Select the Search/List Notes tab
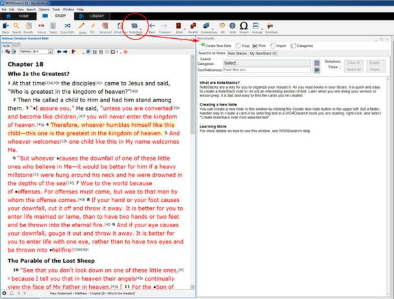Viewport: 394px width, 299px height. pyautogui.click(x=212, y=53)
